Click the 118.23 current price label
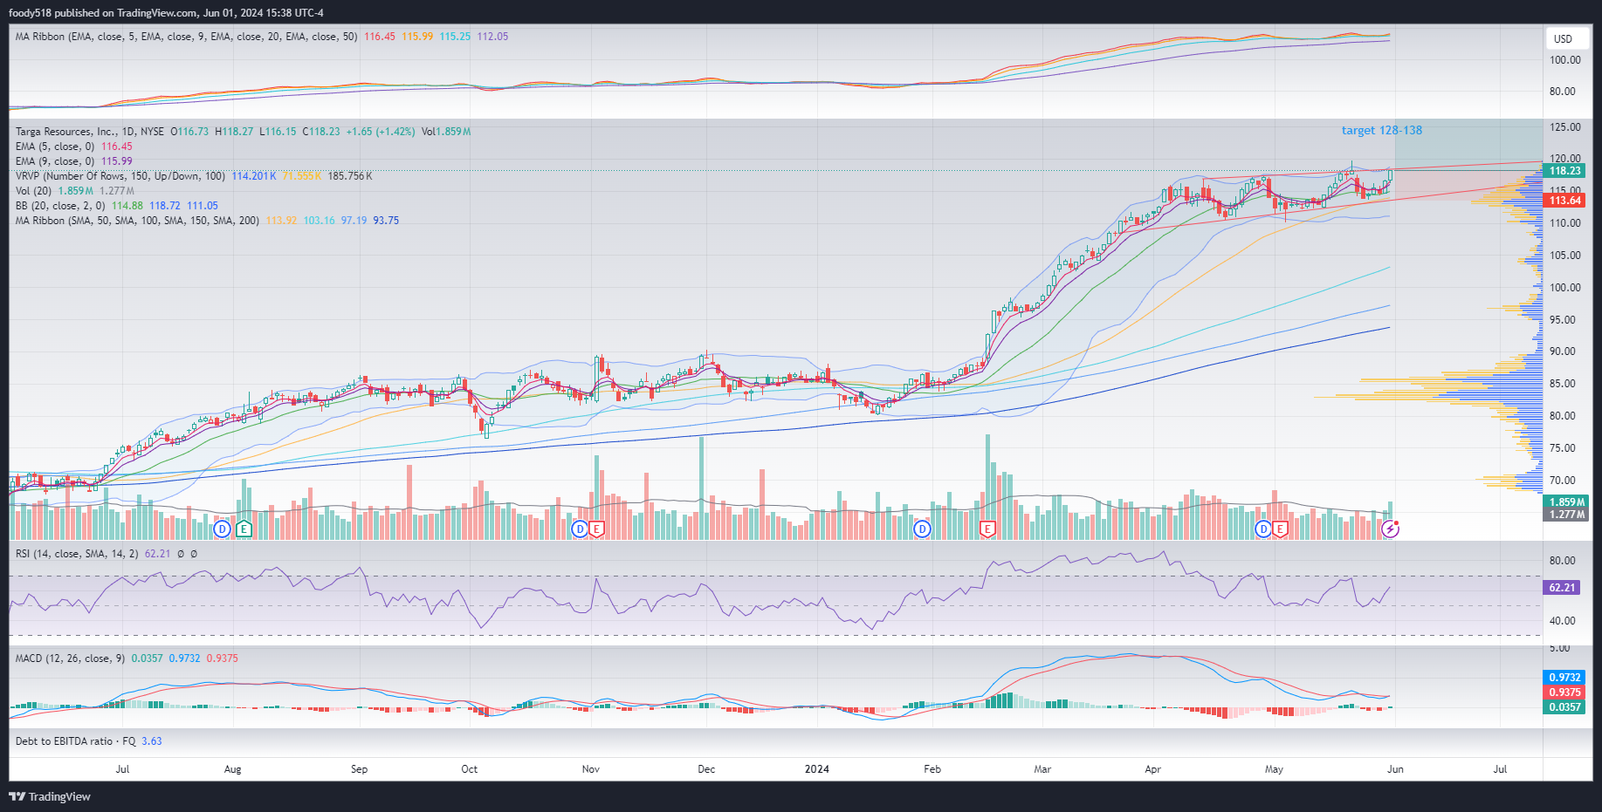This screenshot has height=812, width=1602. [x=1564, y=171]
